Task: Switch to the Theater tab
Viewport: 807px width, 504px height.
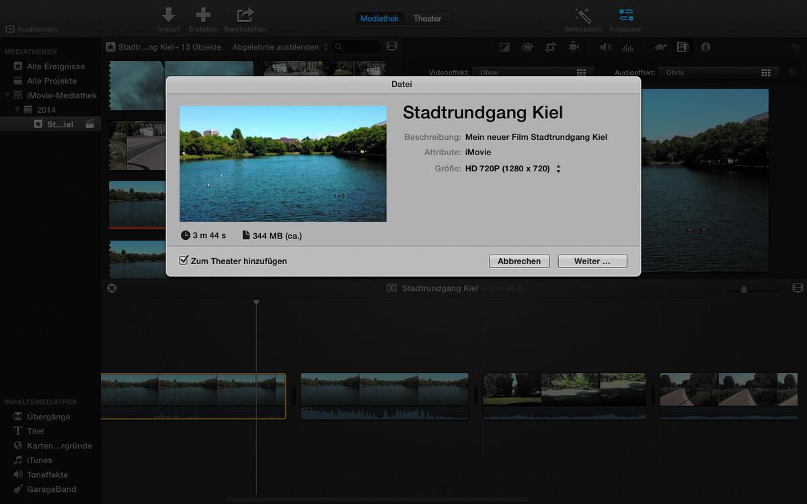Action: [428, 18]
